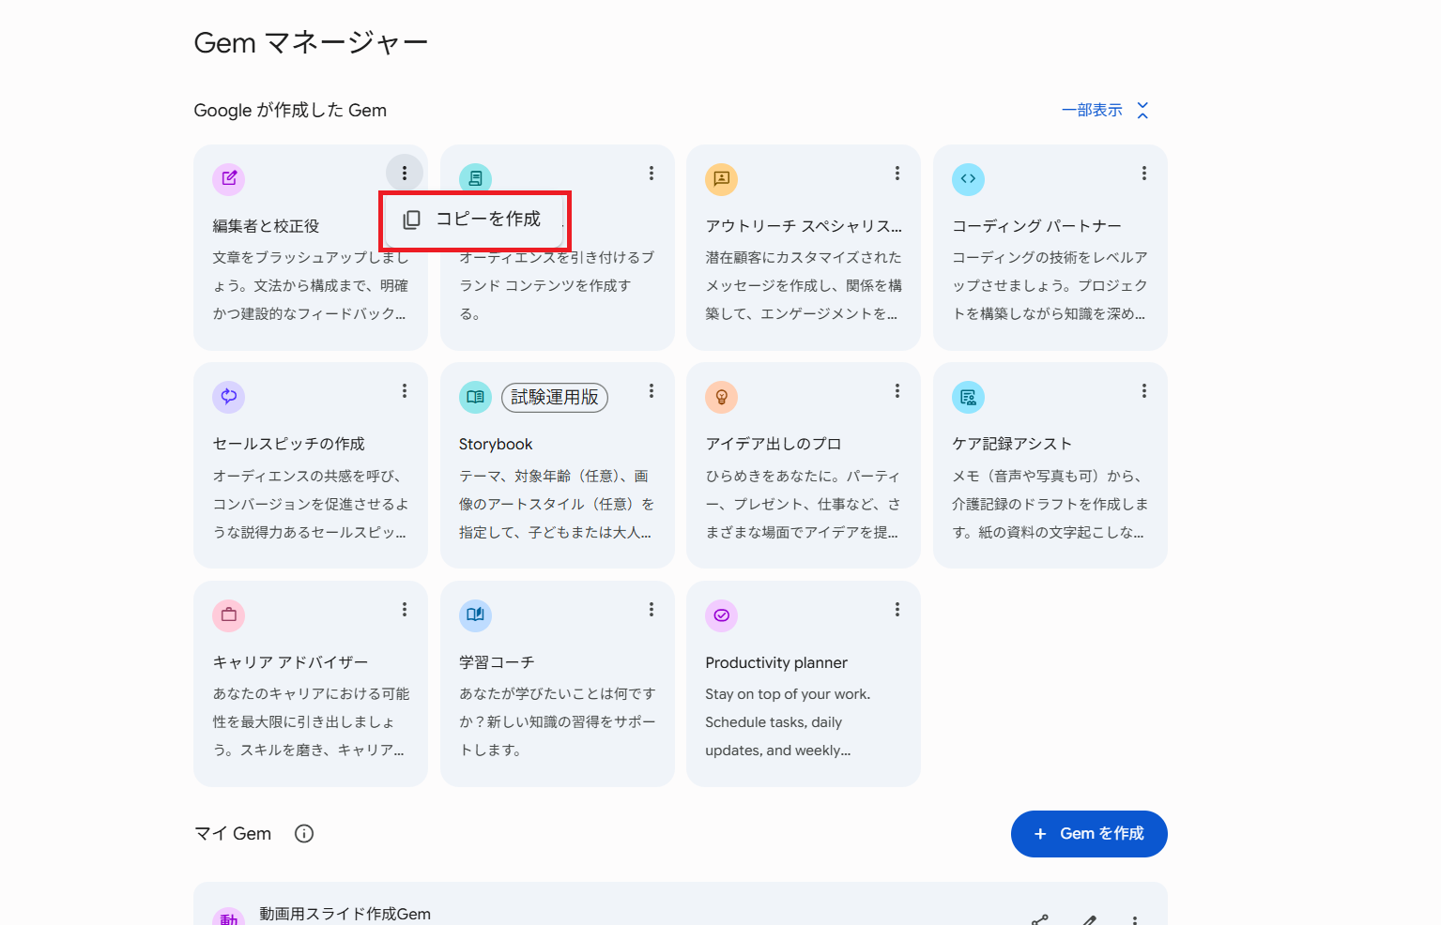Open the three-dot menu on アウトリーチ スペシャリス card
1441x925 pixels.
(x=897, y=173)
